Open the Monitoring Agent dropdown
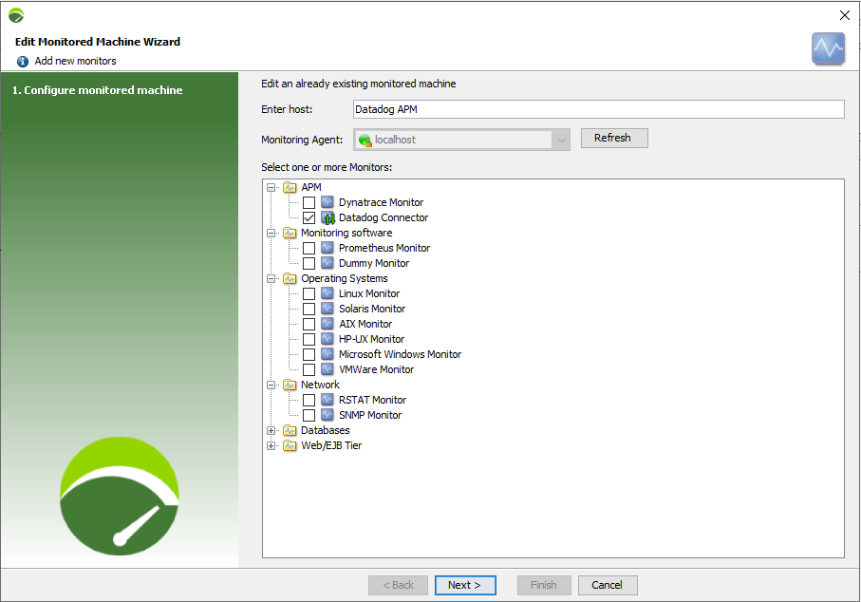The height and width of the screenshot is (602, 861). tap(562, 140)
